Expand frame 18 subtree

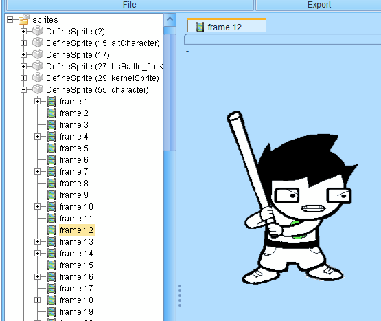[x=38, y=300]
